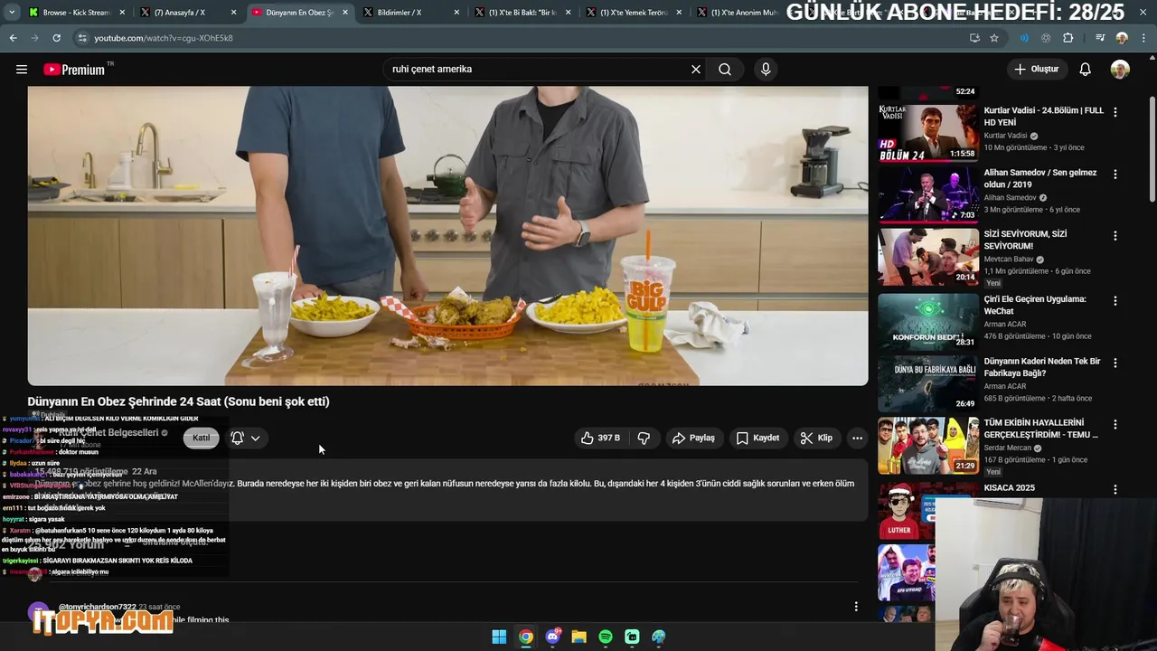Dislike the video
This screenshot has width=1157, height=651.
coord(644,438)
